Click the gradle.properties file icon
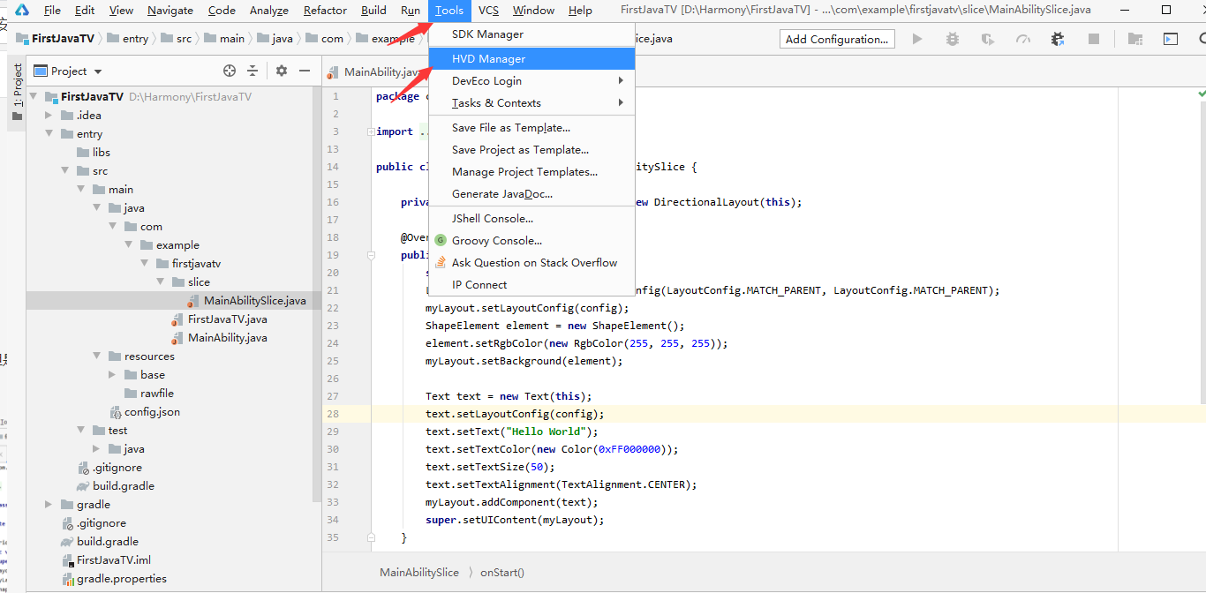Image resolution: width=1206 pixels, height=593 pixels. point(68,579)
